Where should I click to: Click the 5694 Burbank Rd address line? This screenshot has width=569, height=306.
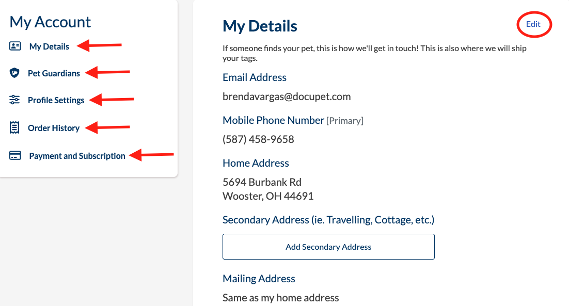coord(262,182)
